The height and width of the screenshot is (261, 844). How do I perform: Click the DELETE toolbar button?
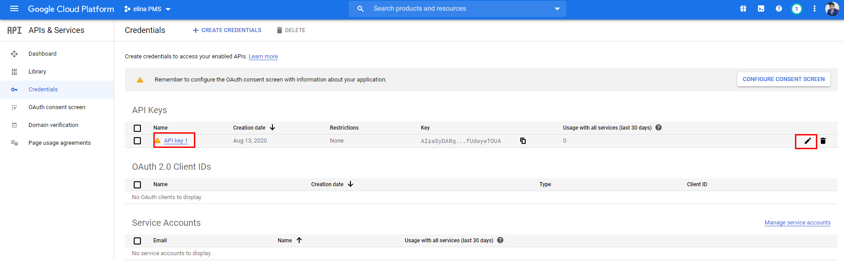click(291, 30)
